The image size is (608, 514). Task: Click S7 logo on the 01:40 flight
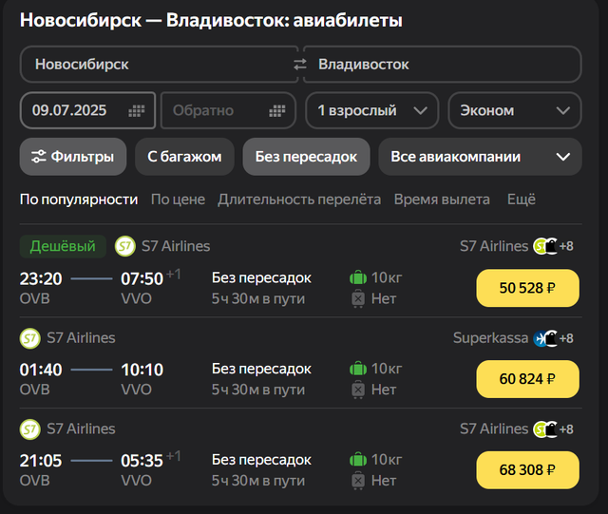tap(29, 338)
